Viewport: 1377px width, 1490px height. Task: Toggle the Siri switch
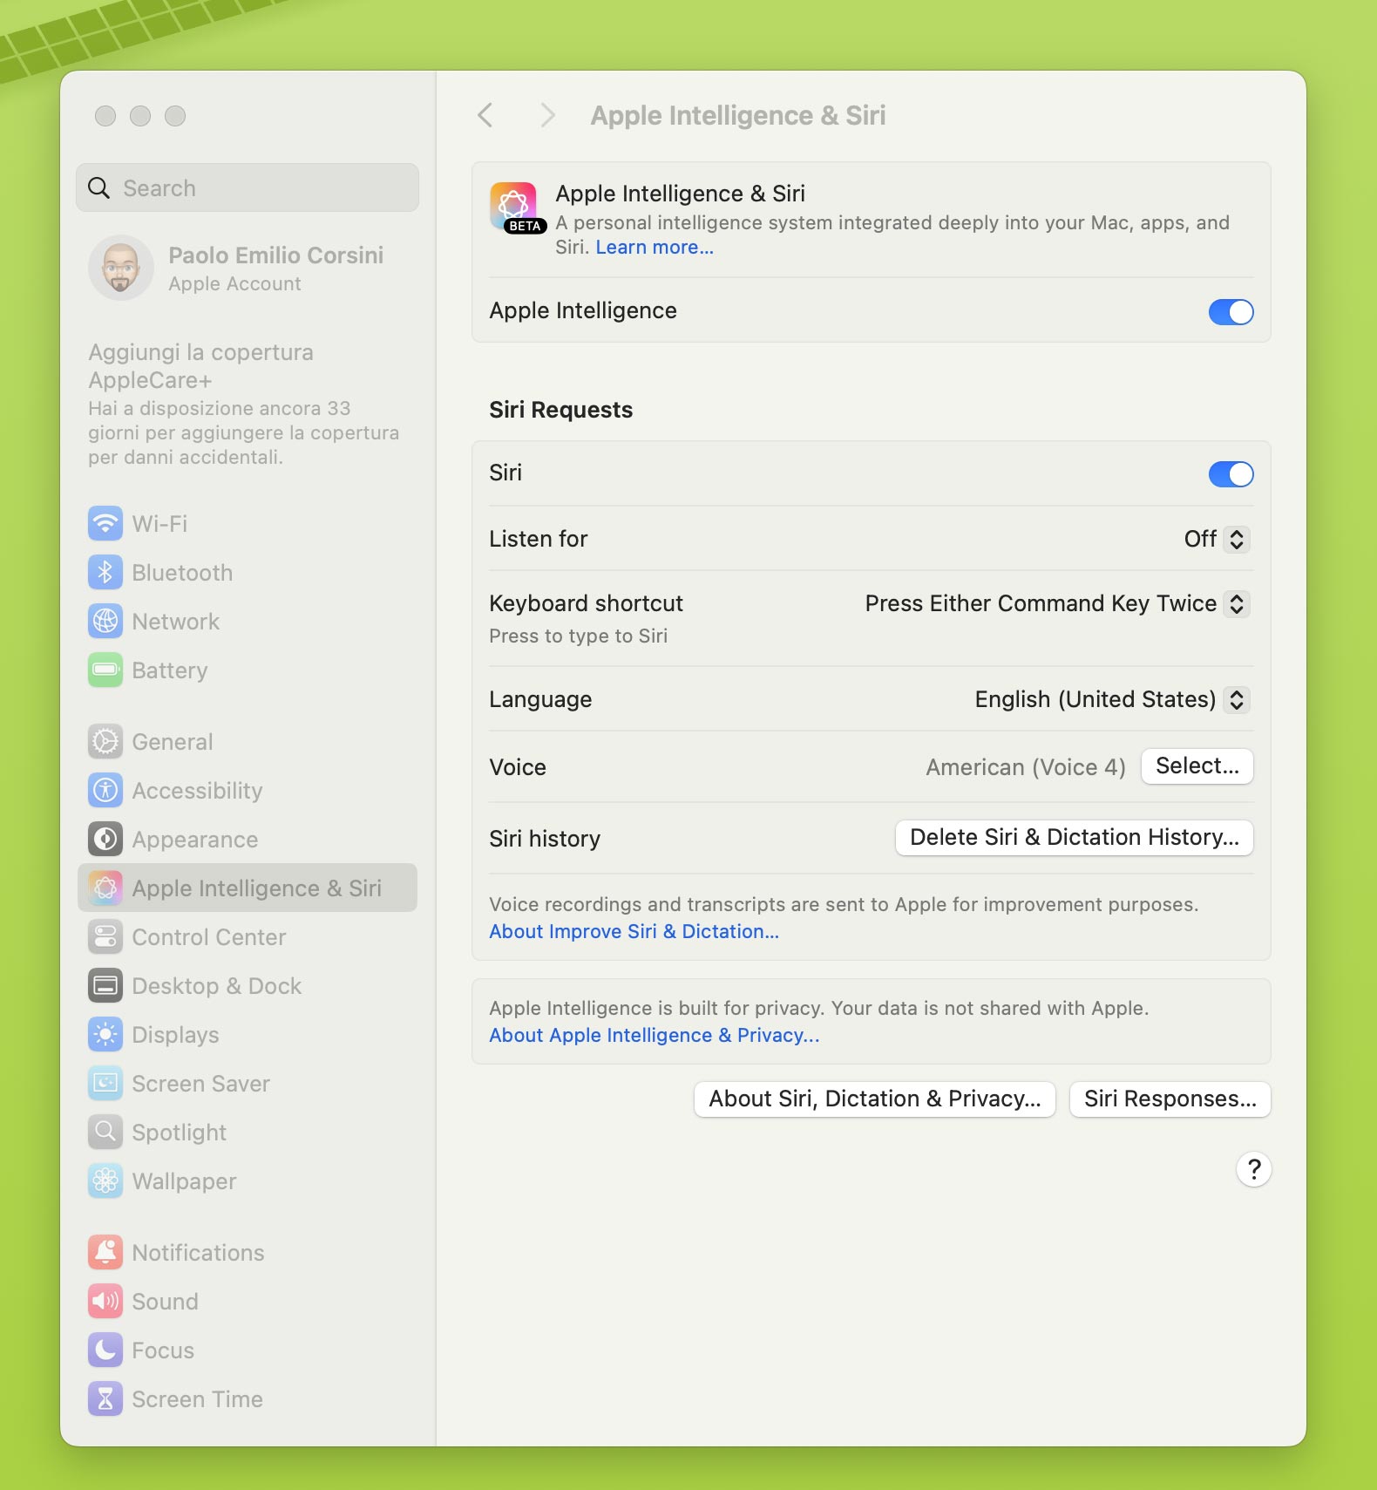click(x=1231, y=474)
